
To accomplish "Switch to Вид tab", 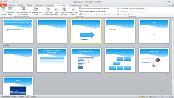I will coord(86,5).
